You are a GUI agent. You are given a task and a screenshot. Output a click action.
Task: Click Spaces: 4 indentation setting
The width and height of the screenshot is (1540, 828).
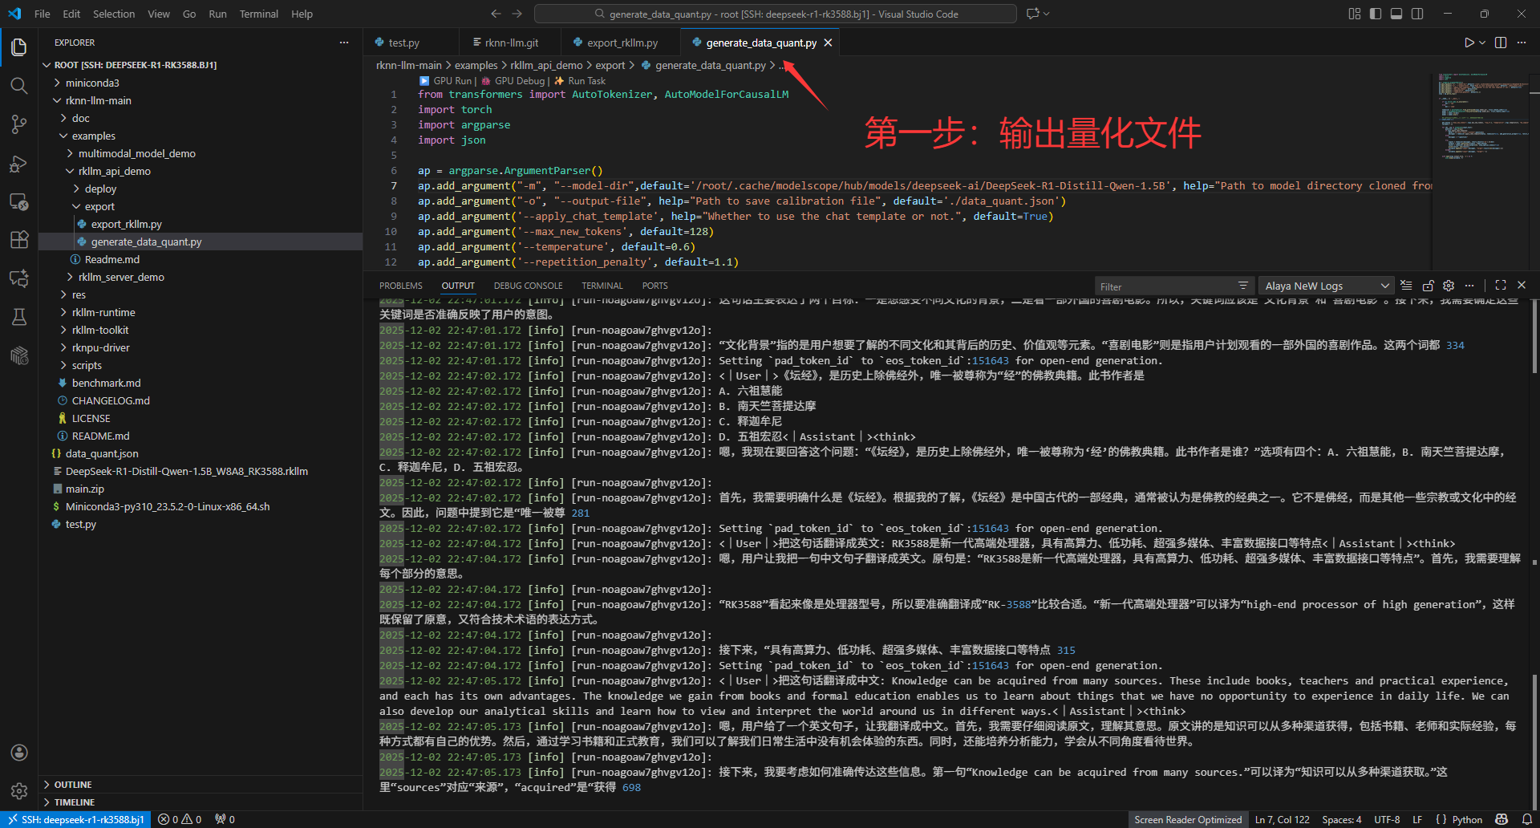point(1341,819)
